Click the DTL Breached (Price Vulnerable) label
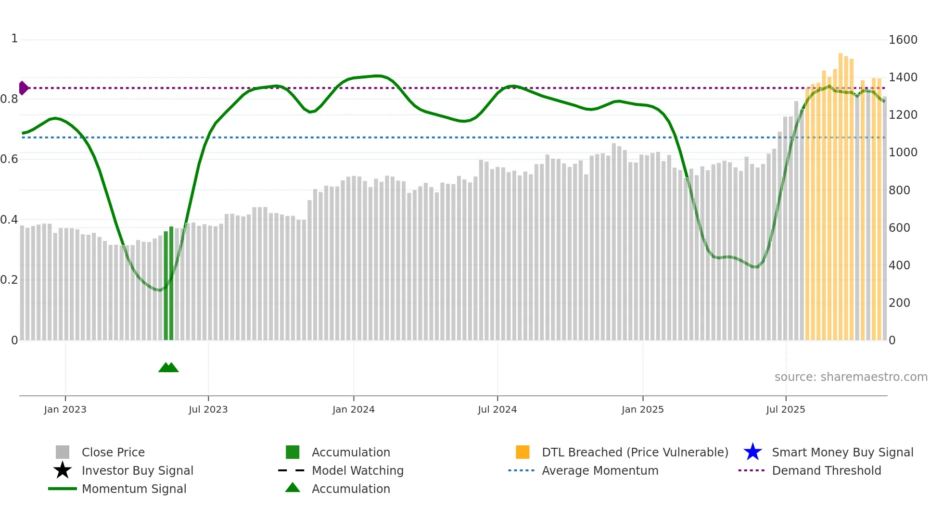The height and width of the screenshot is (530, 943). point(635,452)
